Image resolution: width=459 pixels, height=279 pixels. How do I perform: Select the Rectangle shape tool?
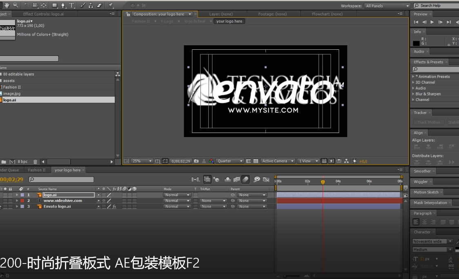[55, 5]
